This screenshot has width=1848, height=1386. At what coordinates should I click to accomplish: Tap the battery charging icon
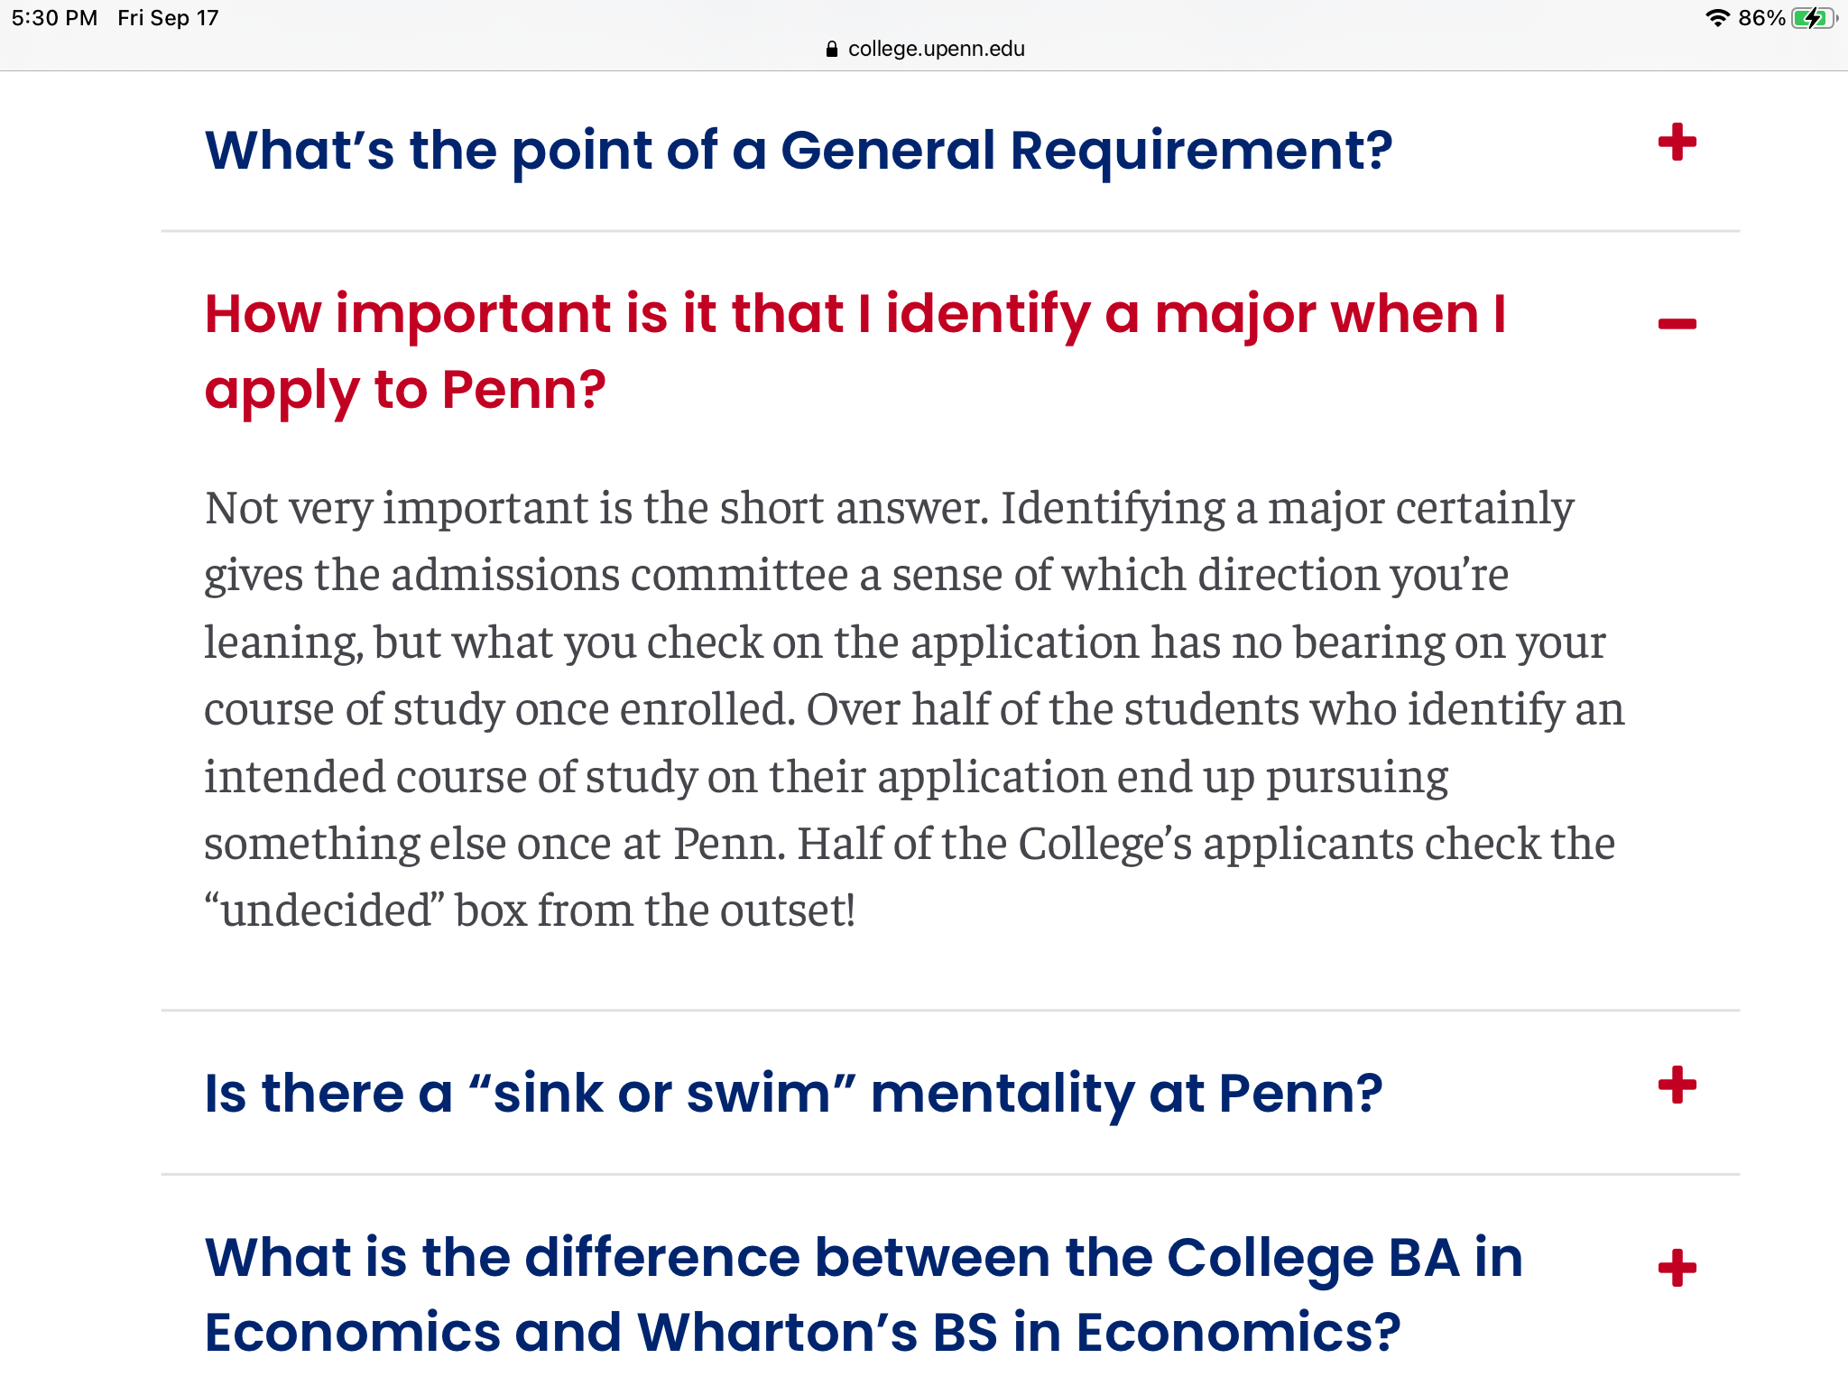point(1814,18)
